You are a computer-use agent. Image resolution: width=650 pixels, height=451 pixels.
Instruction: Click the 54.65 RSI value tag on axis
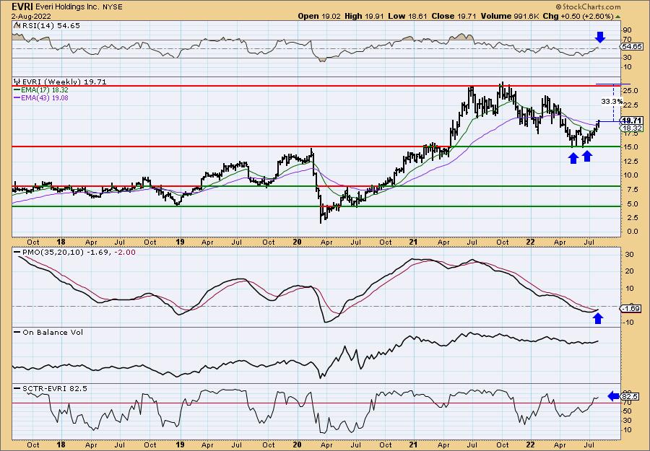coord(632,47)
